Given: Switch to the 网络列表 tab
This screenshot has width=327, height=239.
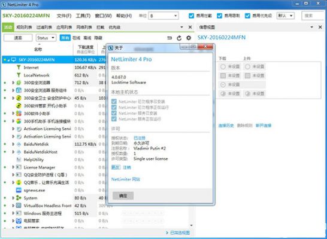Looking at the screenshot, I should click(84, 27).
